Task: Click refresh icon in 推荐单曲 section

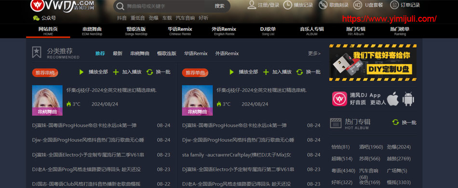Action: coord(300,72)
